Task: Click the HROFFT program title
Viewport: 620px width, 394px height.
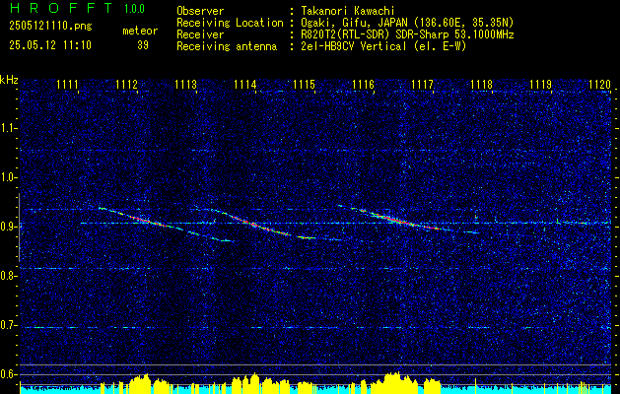Action: [61, 8]
